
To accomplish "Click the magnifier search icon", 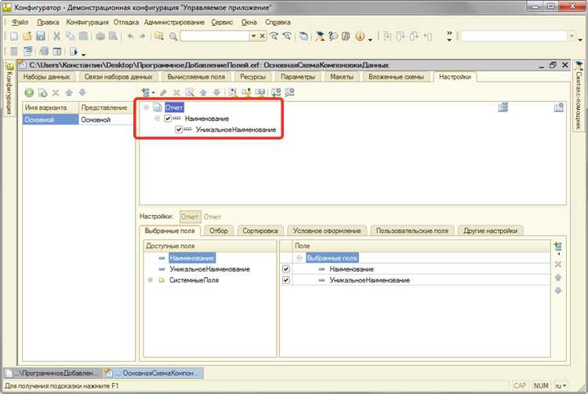I will [x=173, y=36].
